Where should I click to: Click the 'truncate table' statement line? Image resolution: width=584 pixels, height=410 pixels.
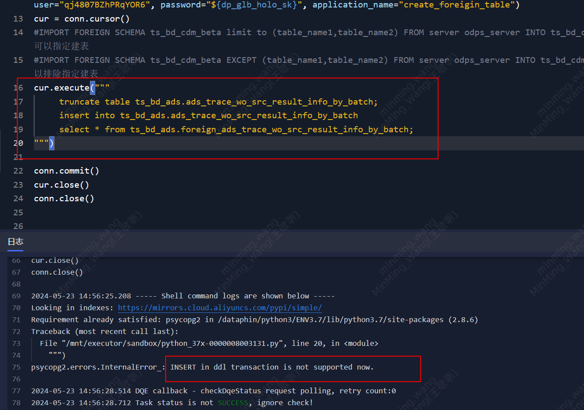(x=219, y=102)
